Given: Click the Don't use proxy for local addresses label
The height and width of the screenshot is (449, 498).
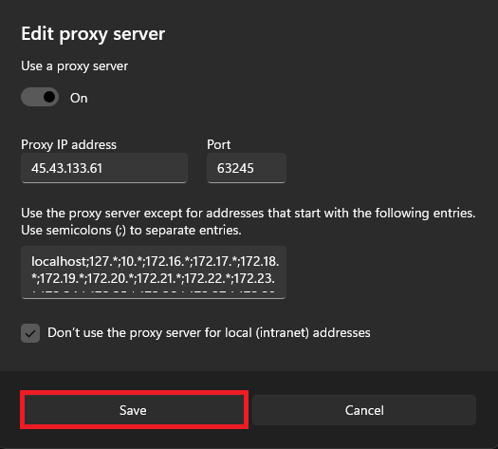Looking at the screenshot, I should coord(209,332).
